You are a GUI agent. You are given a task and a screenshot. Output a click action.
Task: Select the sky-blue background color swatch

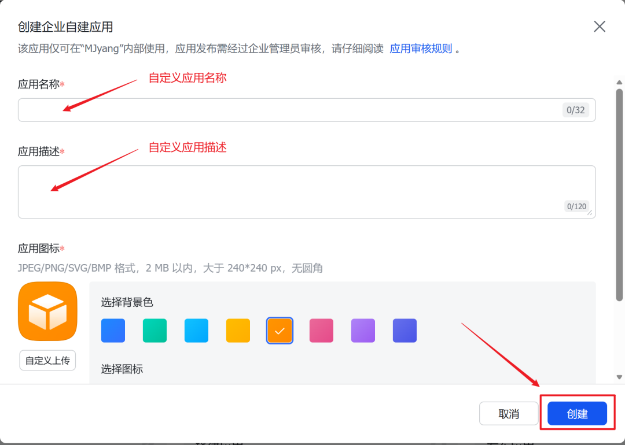pyautogui.click(x=196, y=331)
